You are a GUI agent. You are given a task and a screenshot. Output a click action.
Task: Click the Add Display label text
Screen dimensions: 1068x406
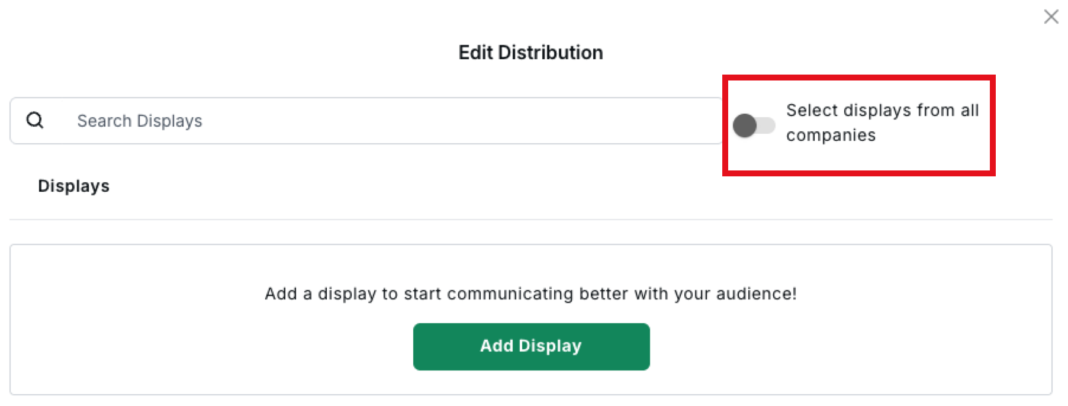pyautogui.click(x=530, y=346)
